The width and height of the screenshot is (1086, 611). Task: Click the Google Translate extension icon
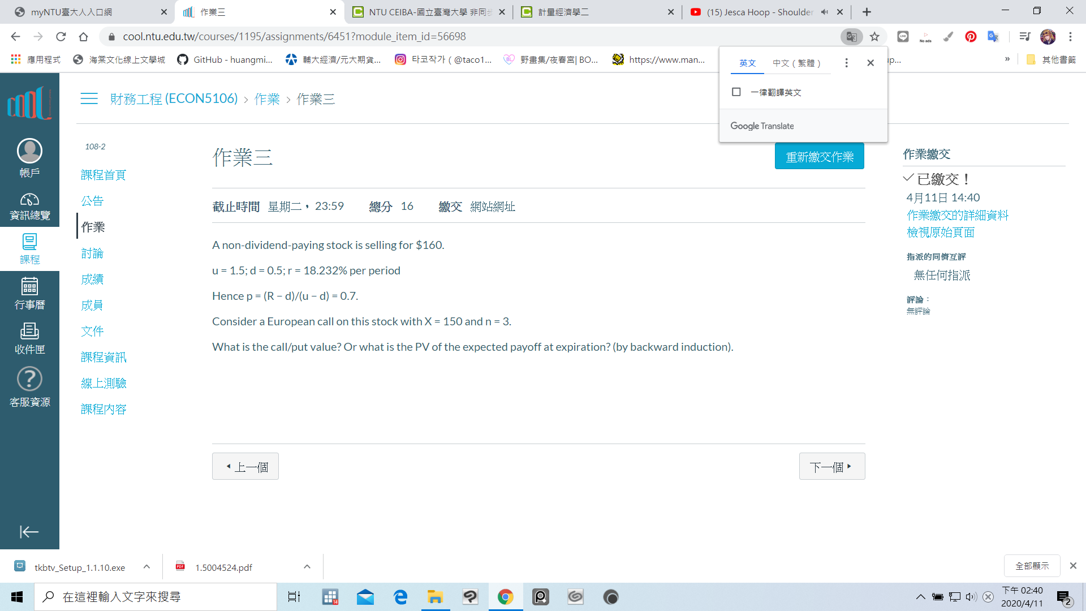point(993,37)
